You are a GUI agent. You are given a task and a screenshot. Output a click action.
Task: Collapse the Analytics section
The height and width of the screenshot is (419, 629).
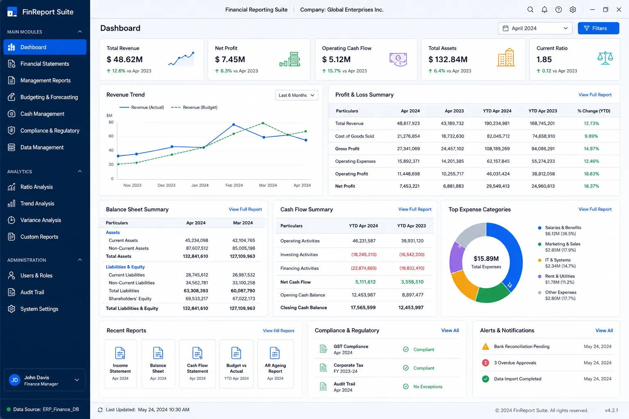[x=80, y=171]
